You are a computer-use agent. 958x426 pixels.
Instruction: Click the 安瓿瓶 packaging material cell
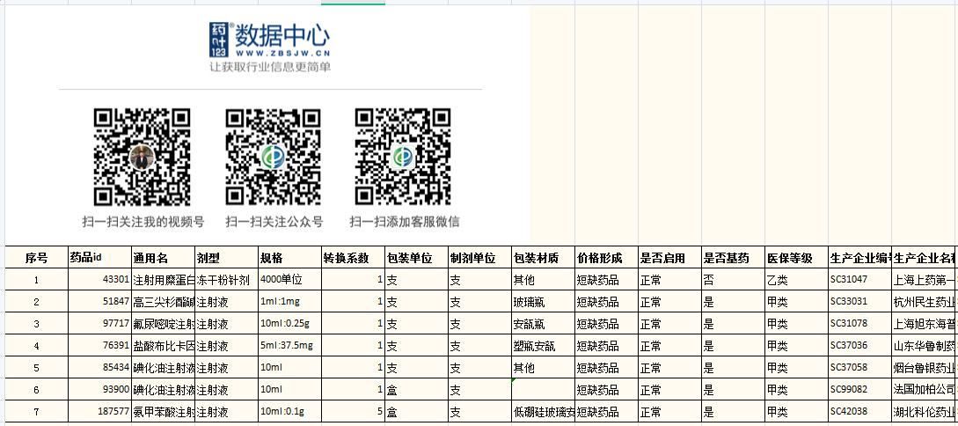tap(543, 324)
